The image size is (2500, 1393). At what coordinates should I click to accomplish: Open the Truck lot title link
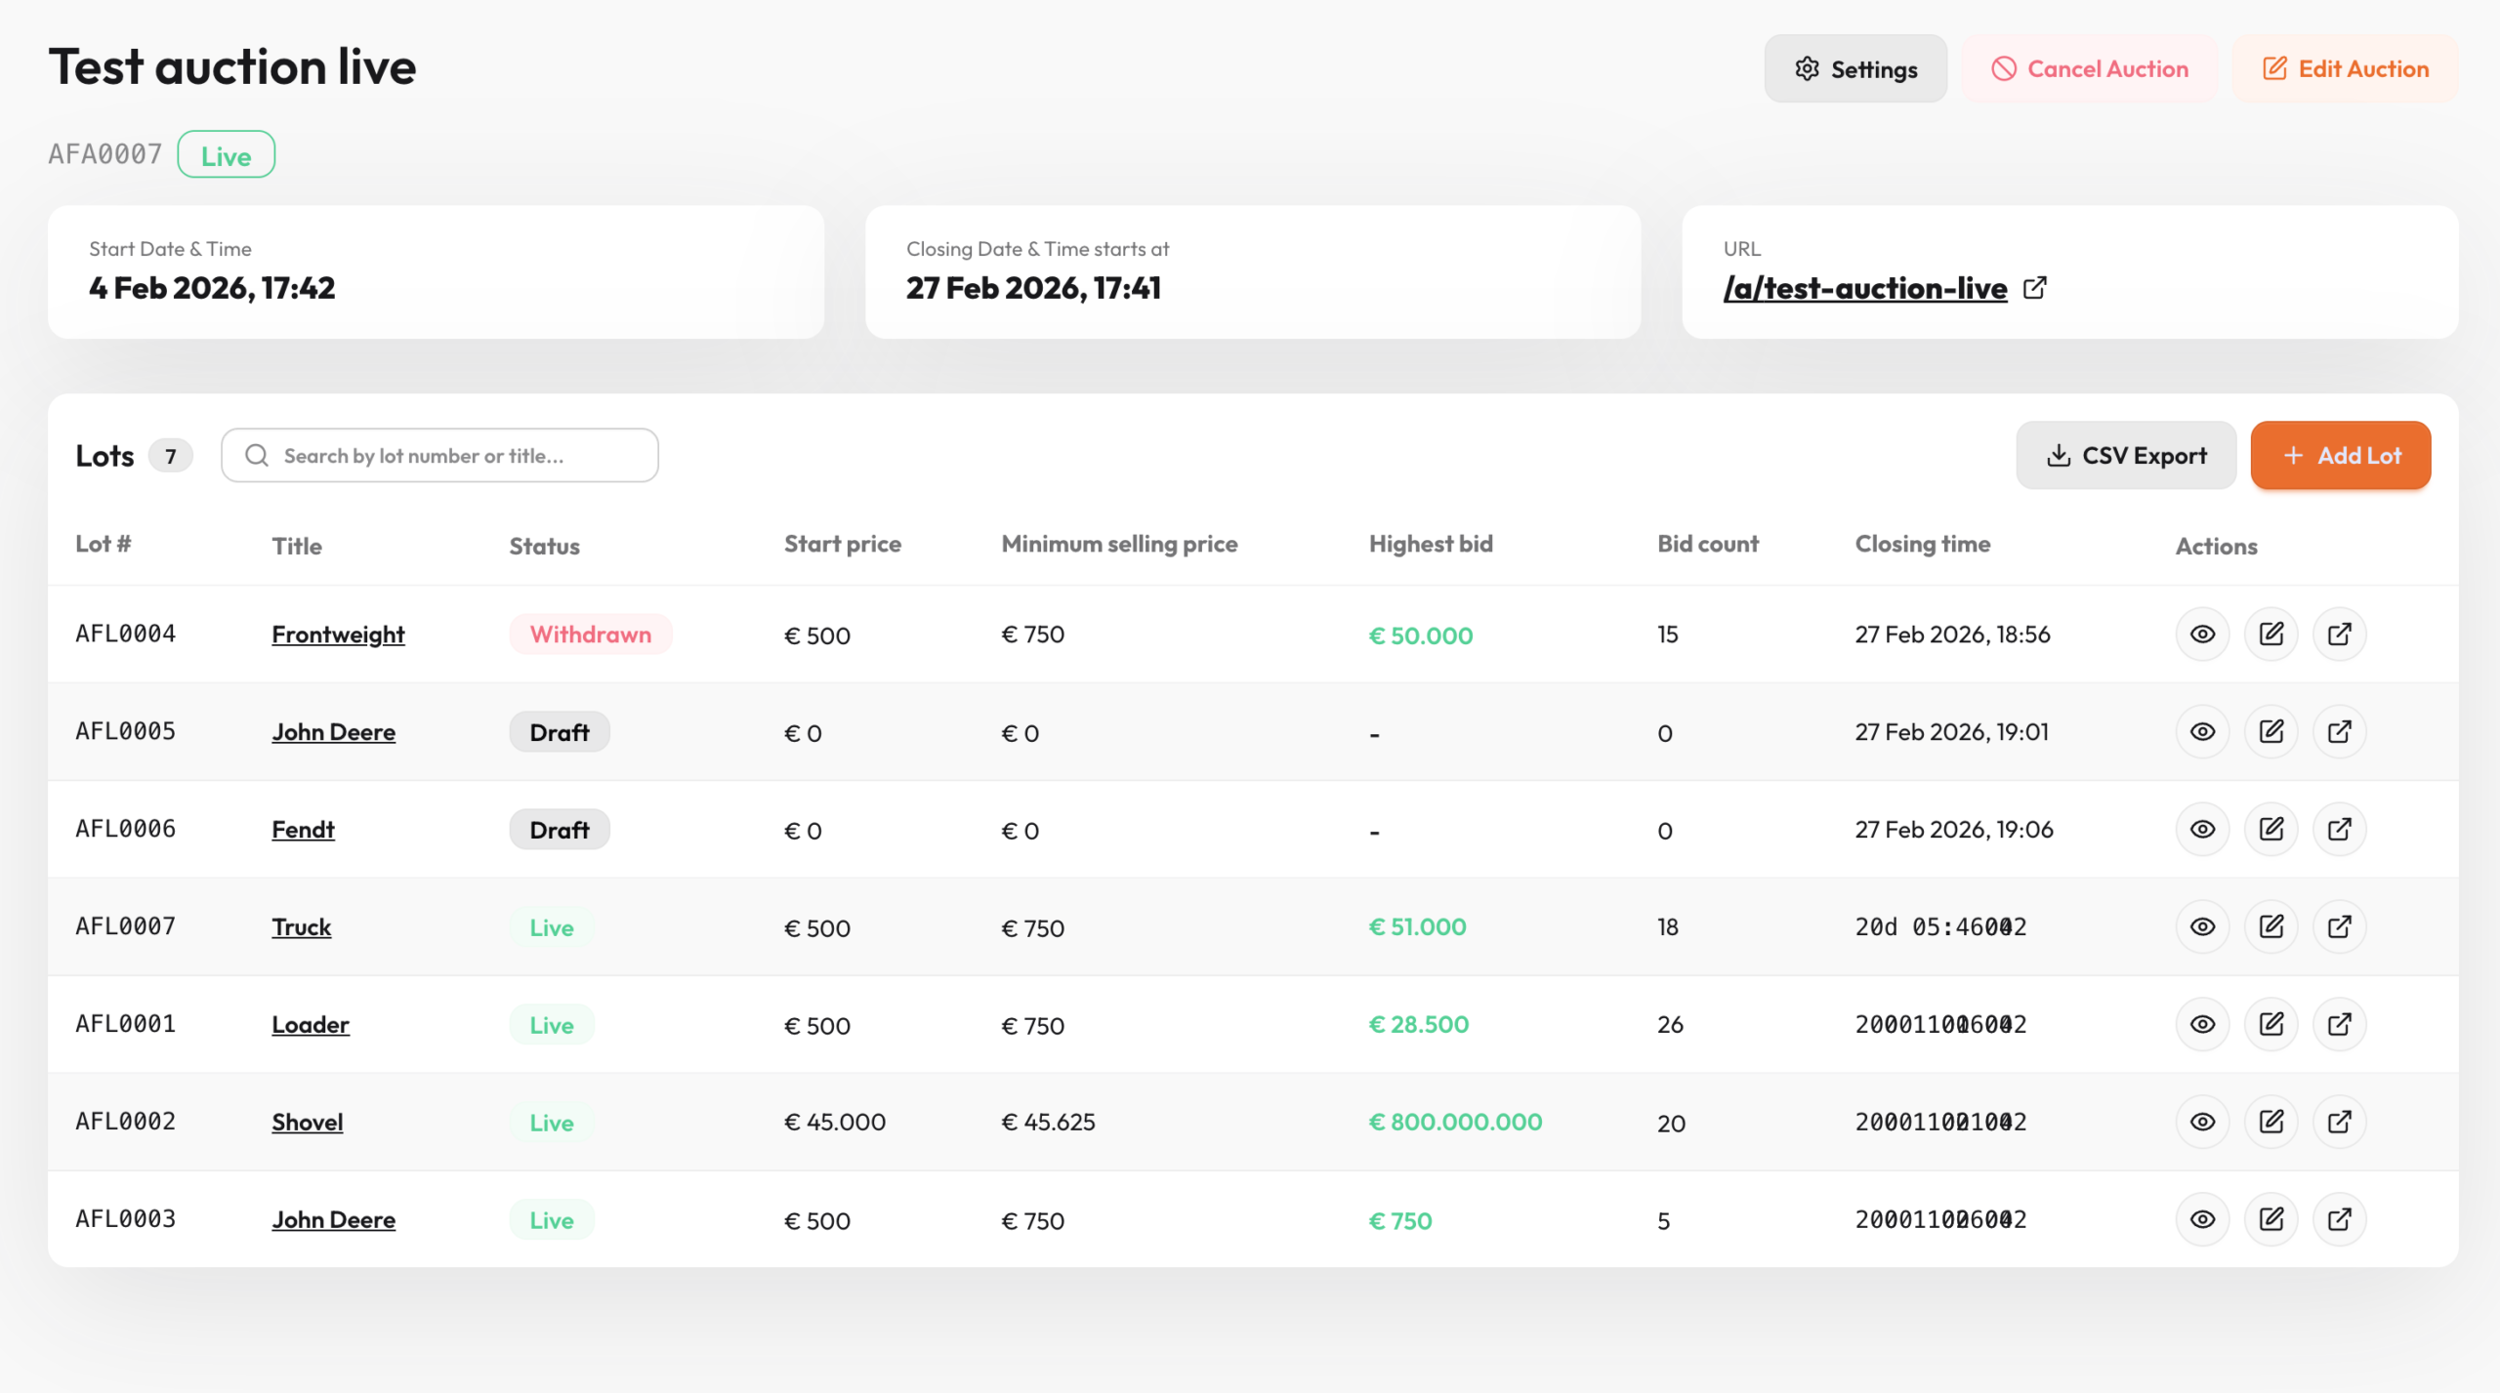[301, 926]
